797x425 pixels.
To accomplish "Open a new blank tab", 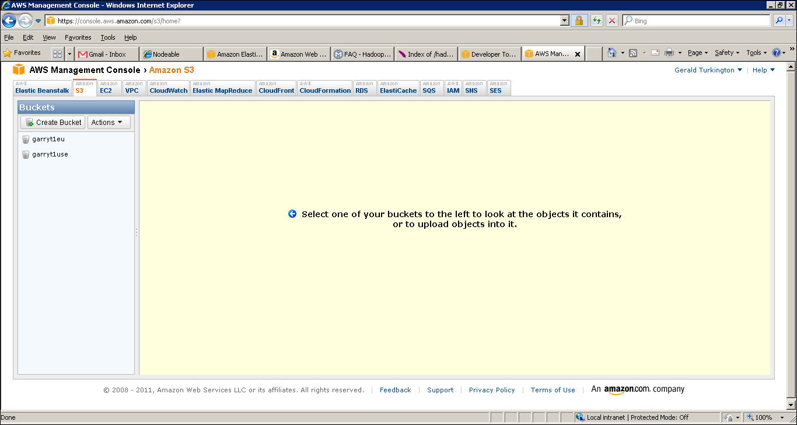I will point(594,54).
